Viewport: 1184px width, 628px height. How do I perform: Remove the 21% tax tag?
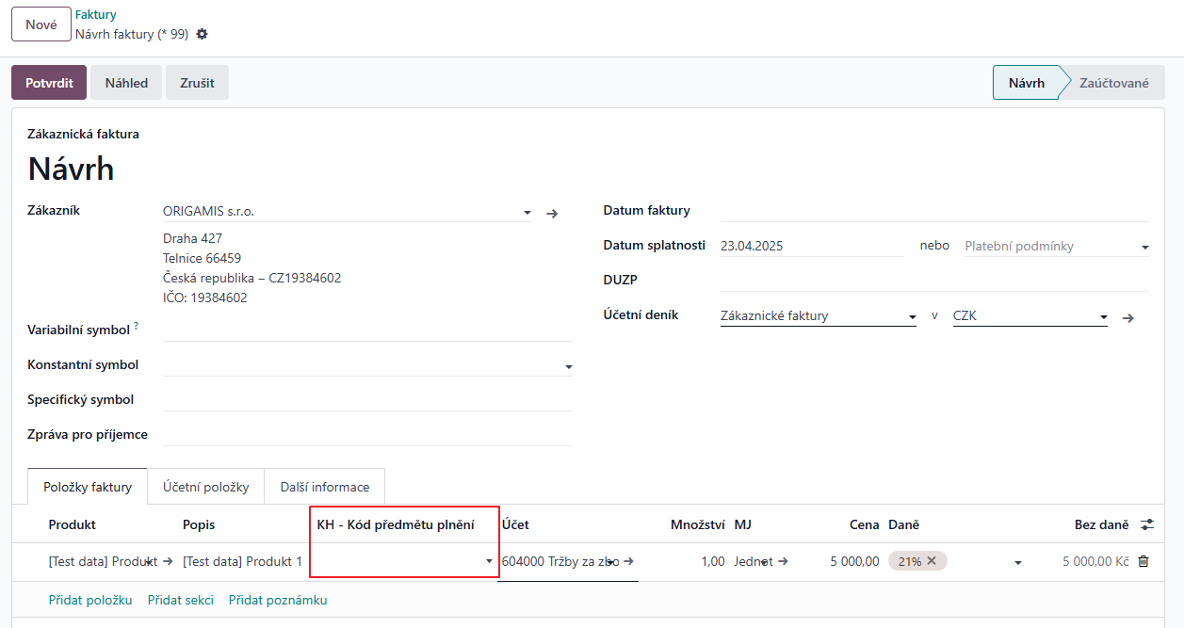[932, 561]
